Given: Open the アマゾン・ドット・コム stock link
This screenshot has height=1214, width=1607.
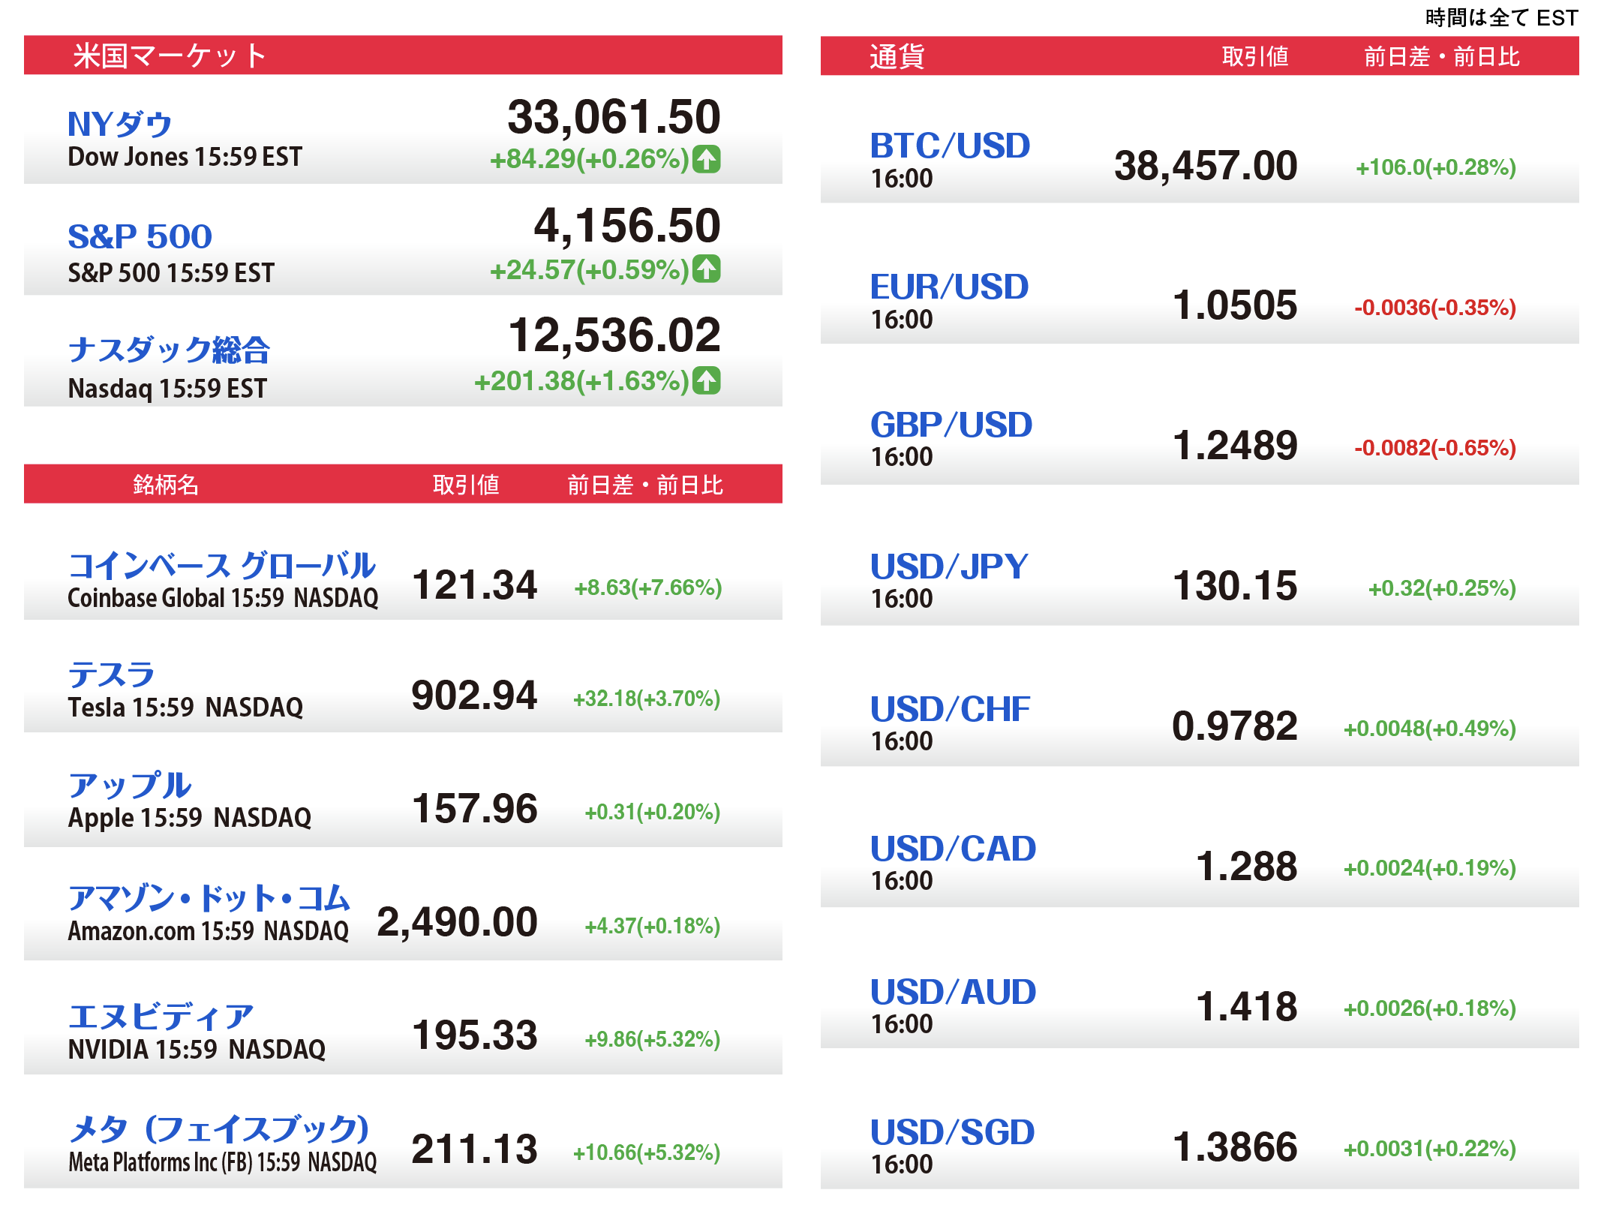Looking at the screenshot, I should tap(209, 898).
